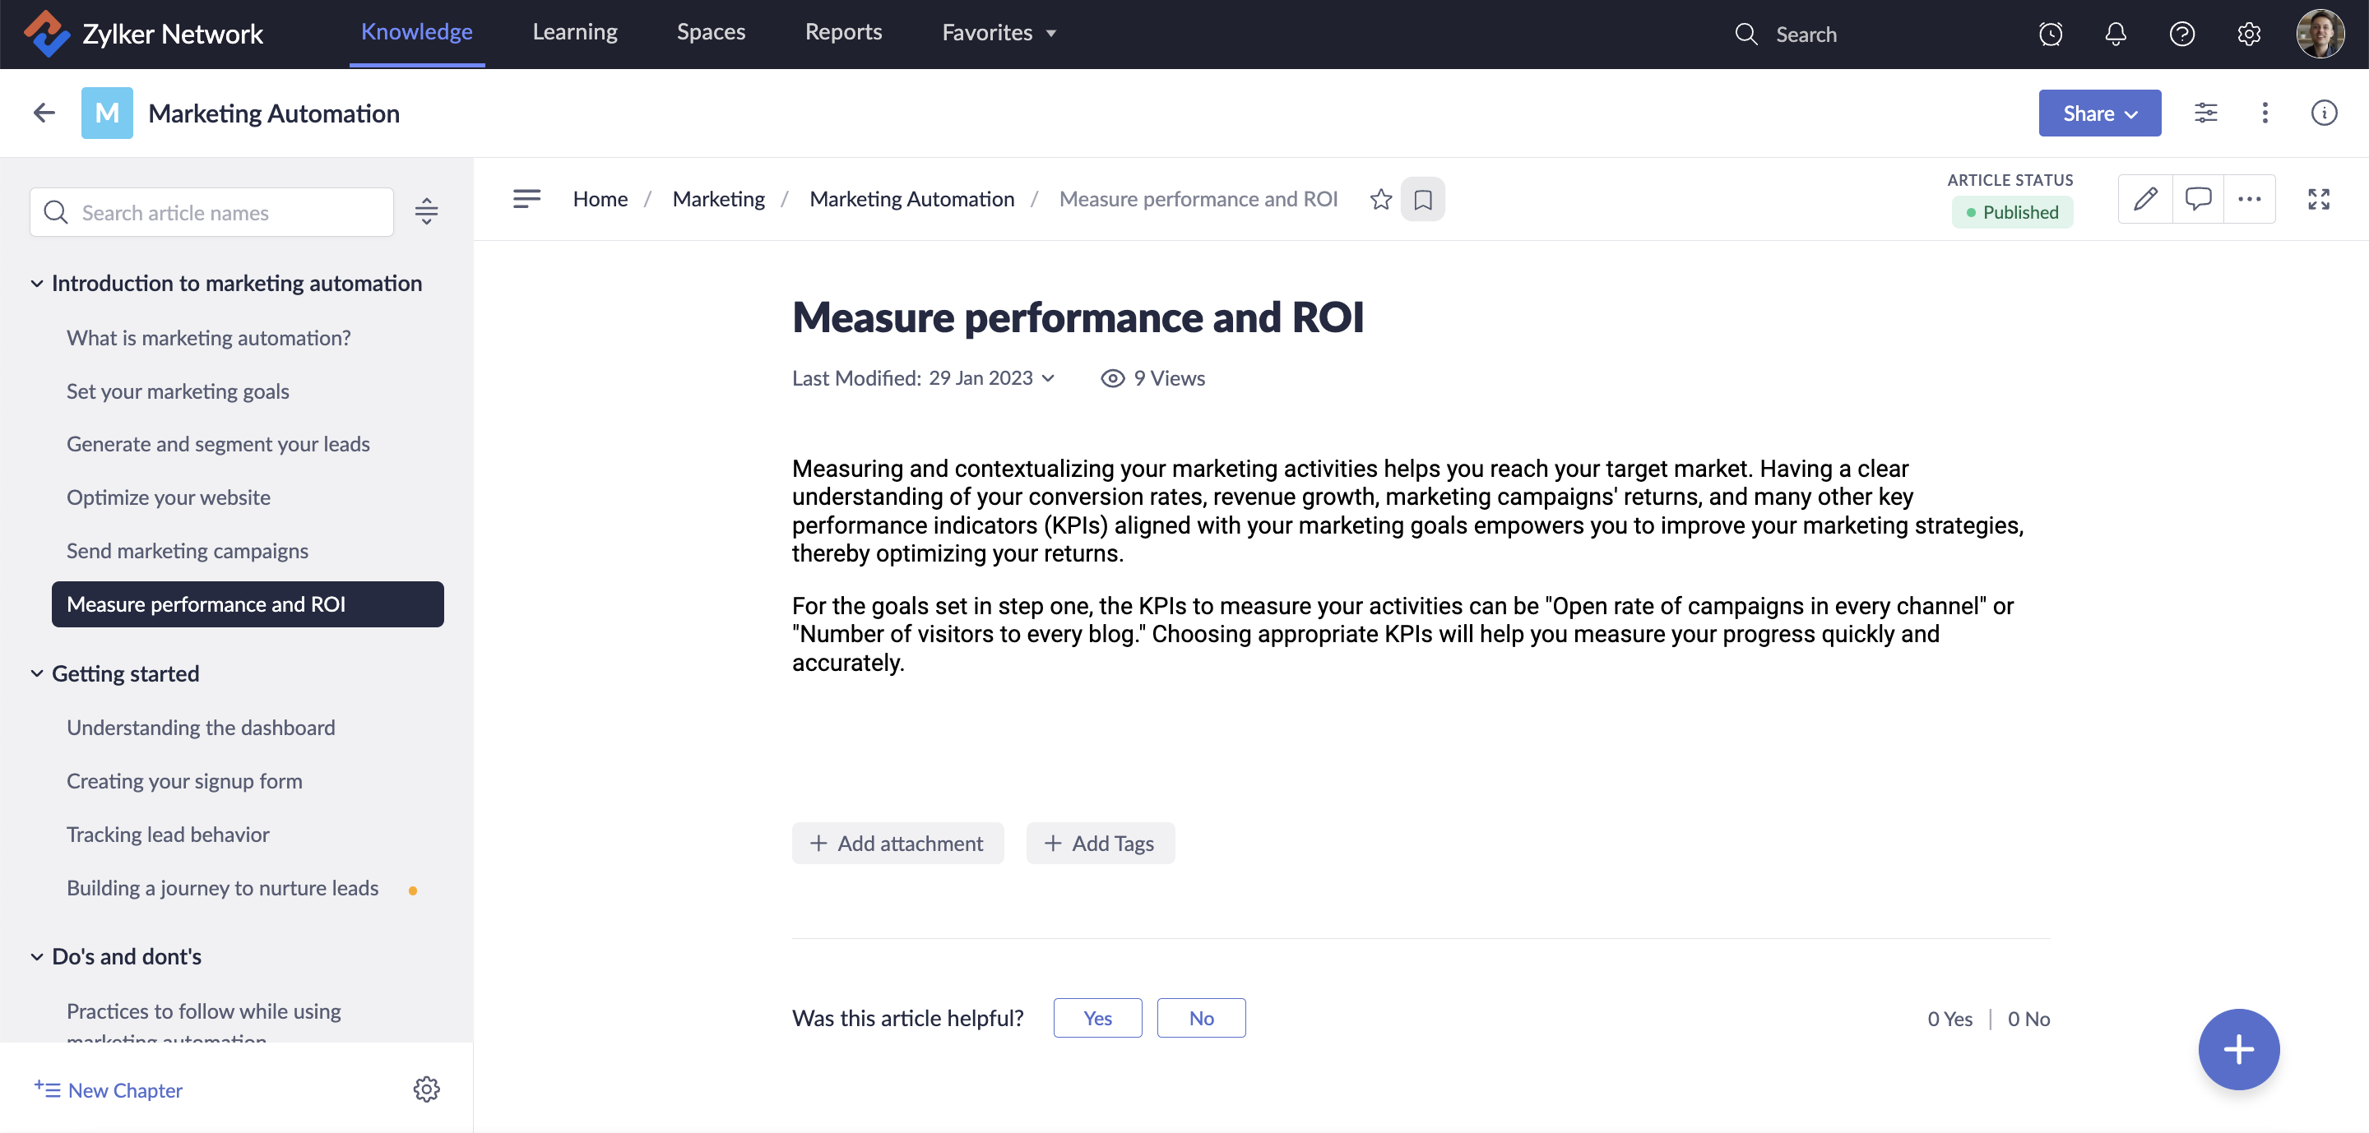Vote Yes on article helpfulness
The image size is (2369, 1133).
point(1097,1018)
